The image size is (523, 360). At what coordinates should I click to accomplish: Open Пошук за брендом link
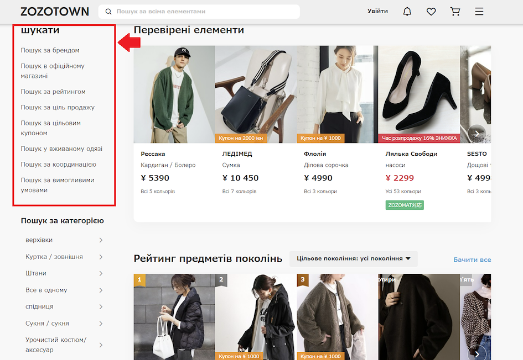coord(50,50)
